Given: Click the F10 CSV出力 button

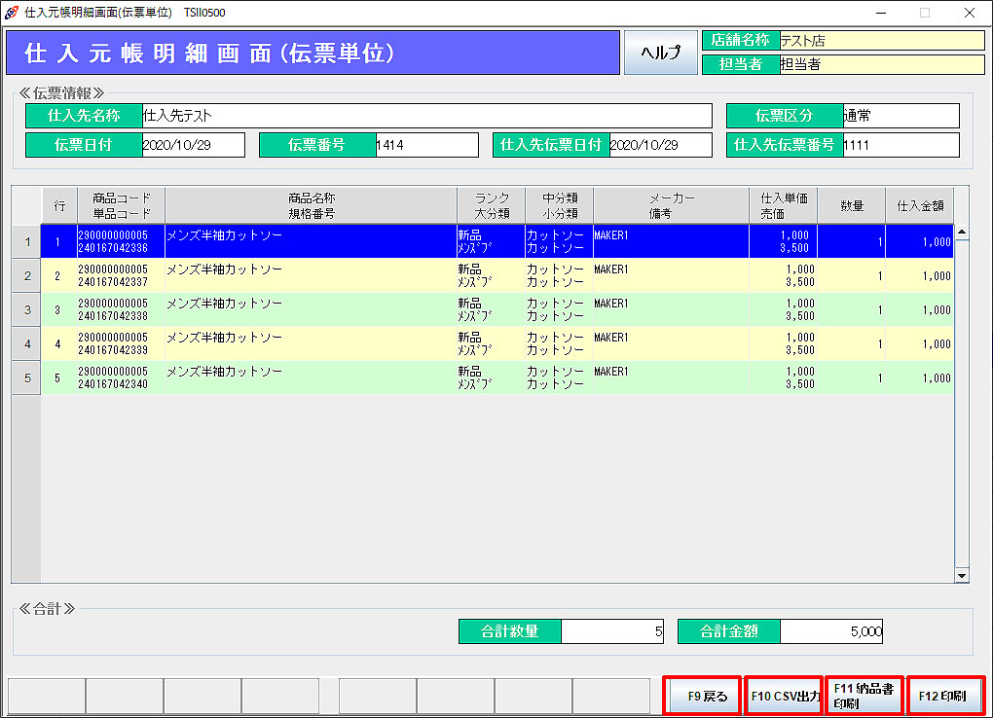Looking at the screenshot, I should point(784,697).
